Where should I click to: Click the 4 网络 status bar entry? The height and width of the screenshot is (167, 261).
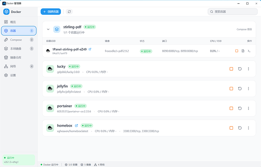(x=99, y=165)
